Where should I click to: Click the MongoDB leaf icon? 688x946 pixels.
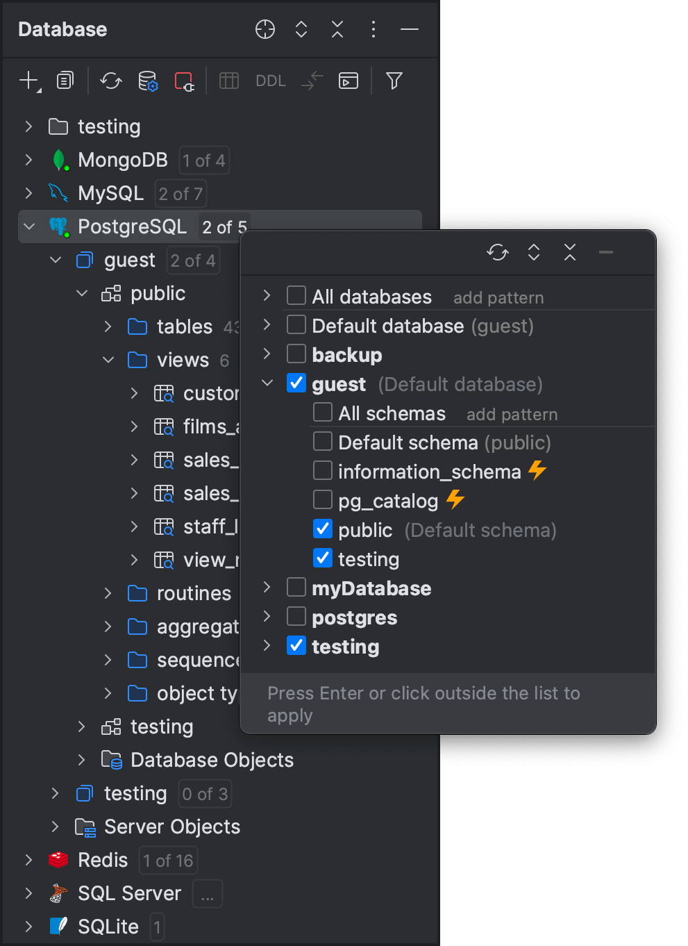click(x=60, y=160)
